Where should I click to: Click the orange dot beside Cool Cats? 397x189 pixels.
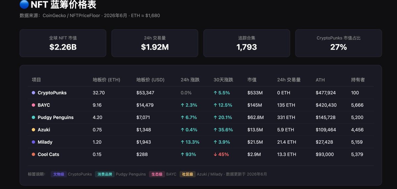coord(33,154)
